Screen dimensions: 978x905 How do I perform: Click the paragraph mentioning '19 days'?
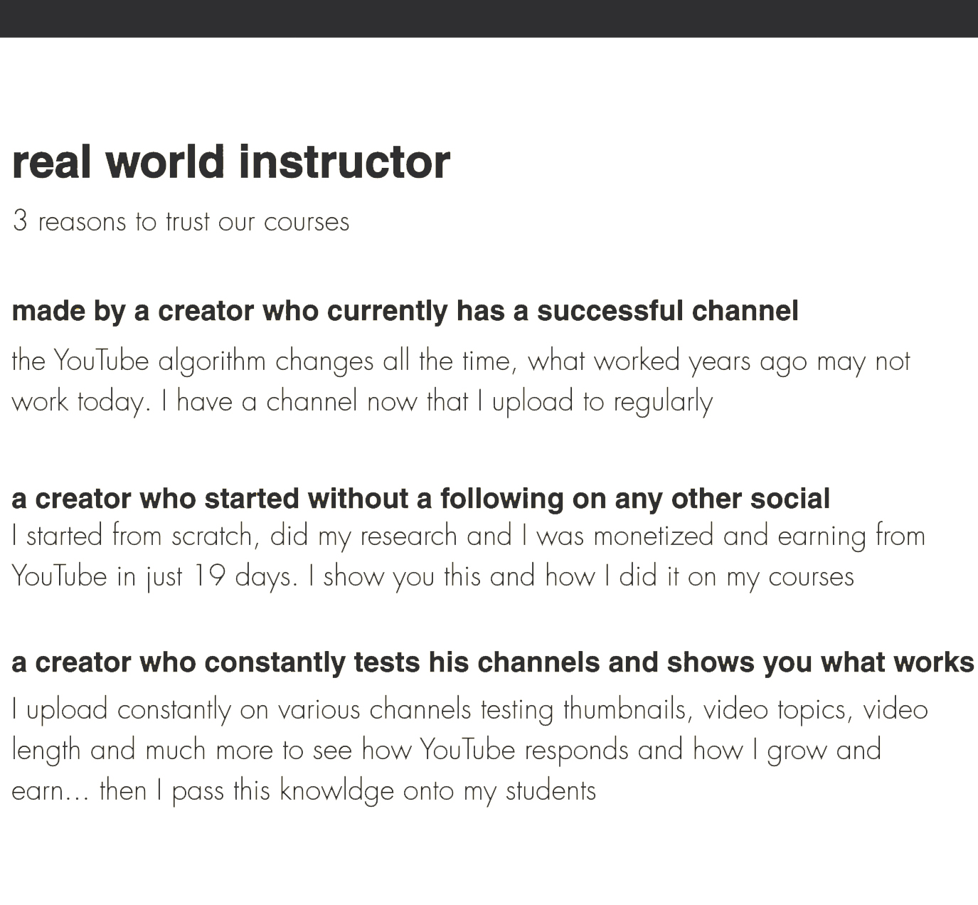coord(468,556)
